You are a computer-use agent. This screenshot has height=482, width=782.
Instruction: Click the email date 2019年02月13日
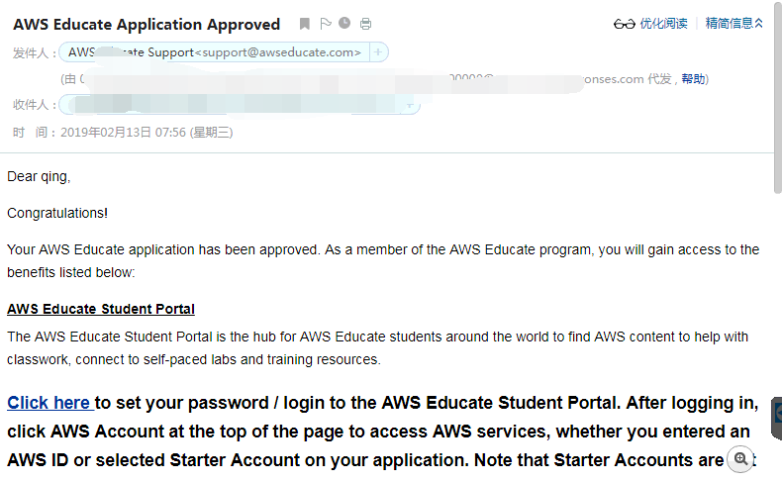[x=106, y=132]
